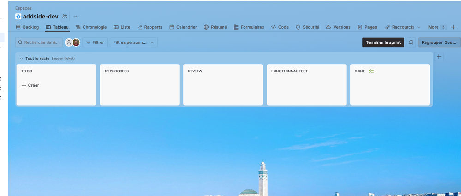
Task: Go to the Rapports tab
Action: tap(150, 27)
